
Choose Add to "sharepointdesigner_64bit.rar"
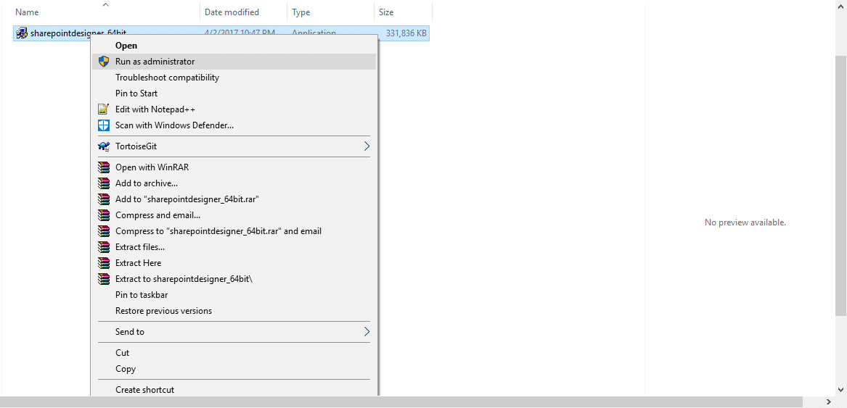point(234,199)
